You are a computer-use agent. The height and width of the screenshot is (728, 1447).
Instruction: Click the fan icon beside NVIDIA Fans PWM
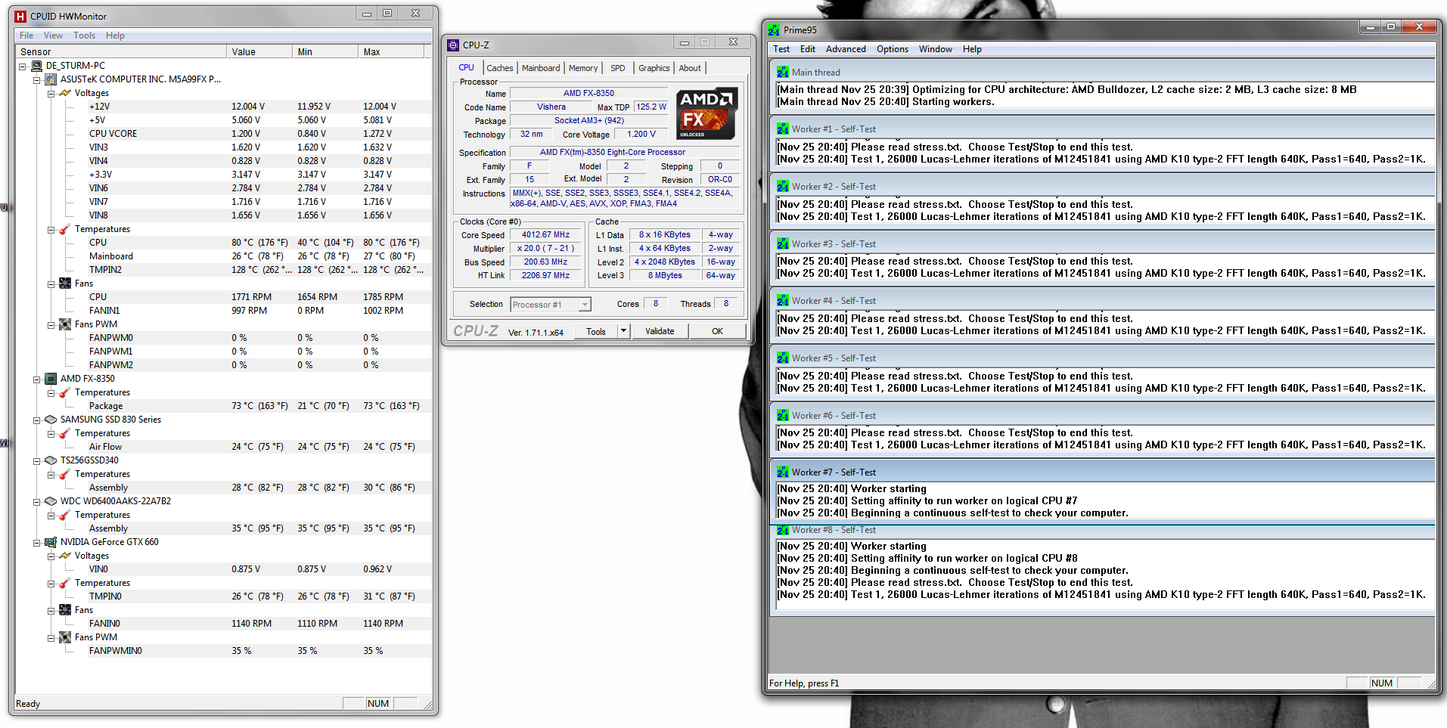65,637
